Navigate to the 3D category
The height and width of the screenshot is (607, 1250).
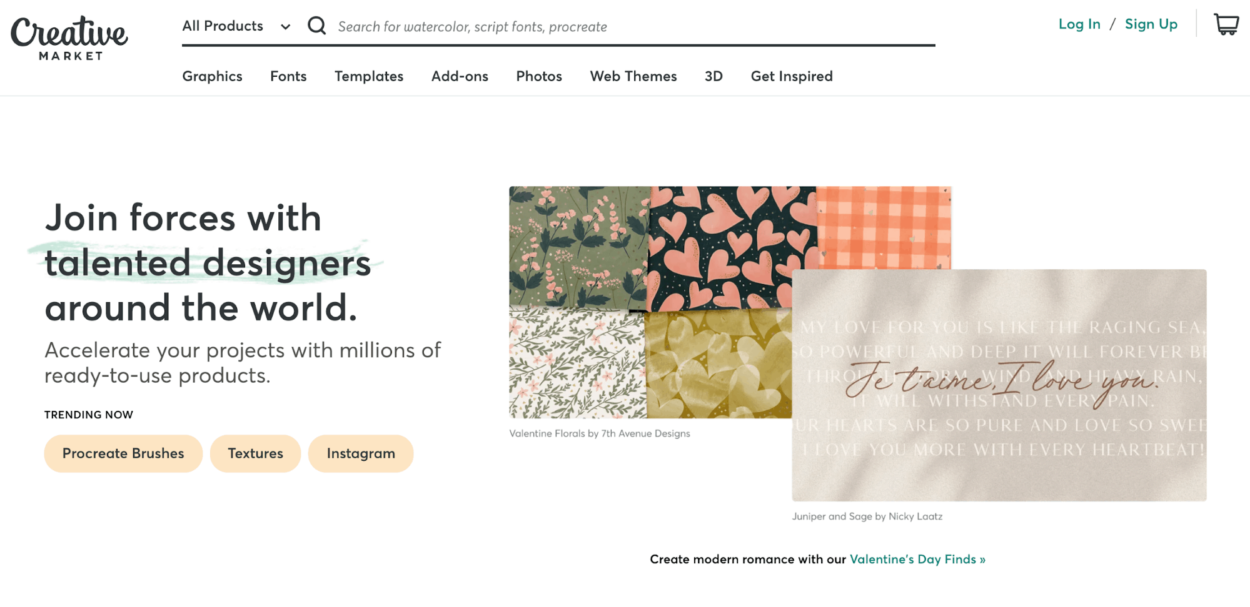click(713, 76)
